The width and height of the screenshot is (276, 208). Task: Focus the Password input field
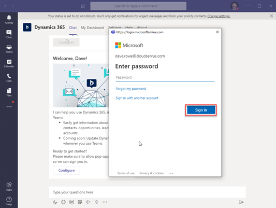point(165,78)
